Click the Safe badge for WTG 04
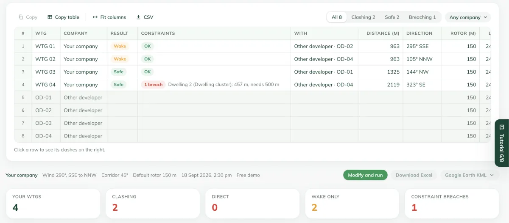Viewport: 509px width, 223px height. (119, 85)
